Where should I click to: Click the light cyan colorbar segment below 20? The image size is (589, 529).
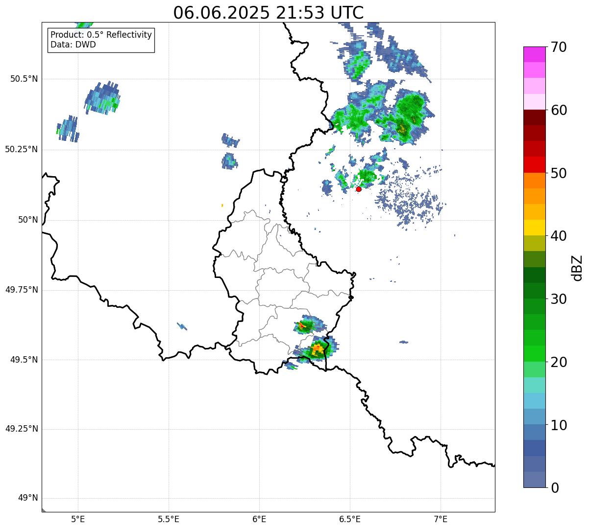(x=534, y=385)
